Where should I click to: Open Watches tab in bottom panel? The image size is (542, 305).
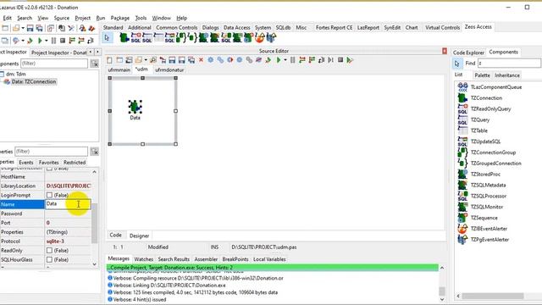pos(144,259)
